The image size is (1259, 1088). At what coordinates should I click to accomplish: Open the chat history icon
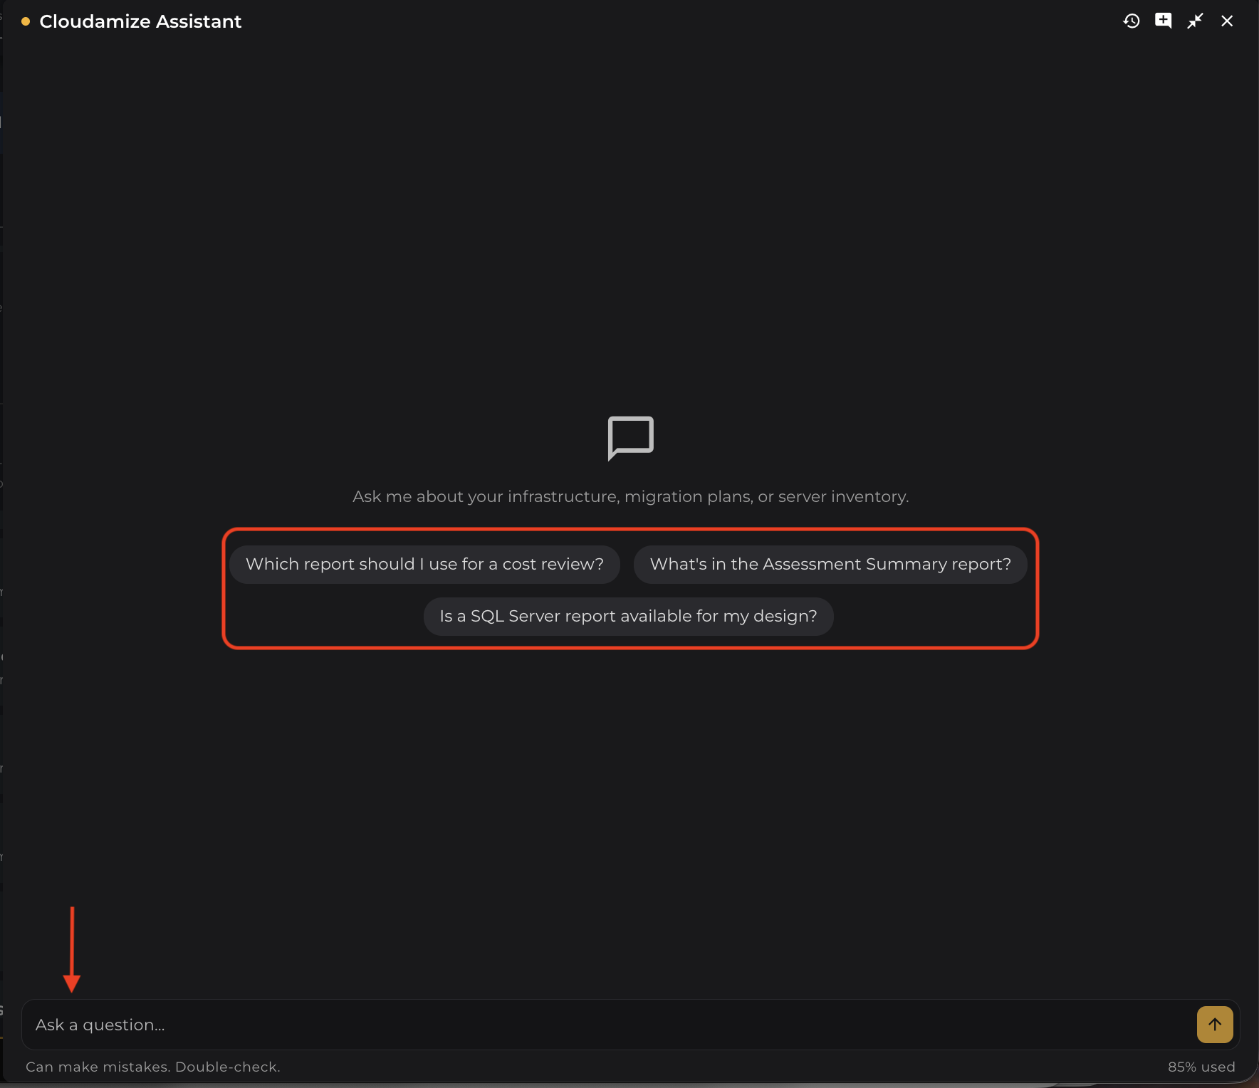coord(1131,21)
